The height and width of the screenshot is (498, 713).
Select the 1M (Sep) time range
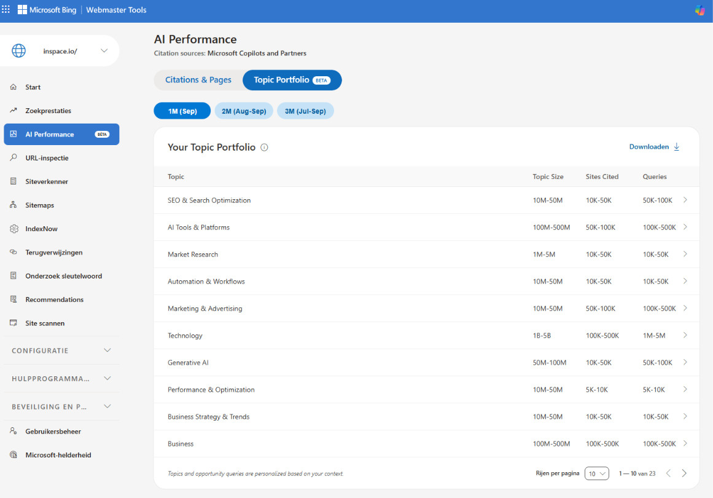pos(182,111)
